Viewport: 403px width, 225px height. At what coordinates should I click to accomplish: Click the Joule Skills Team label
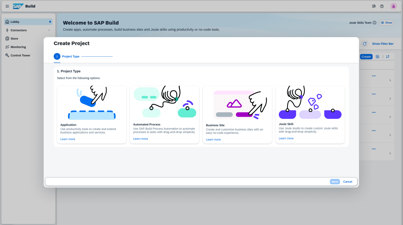[360, 23]
